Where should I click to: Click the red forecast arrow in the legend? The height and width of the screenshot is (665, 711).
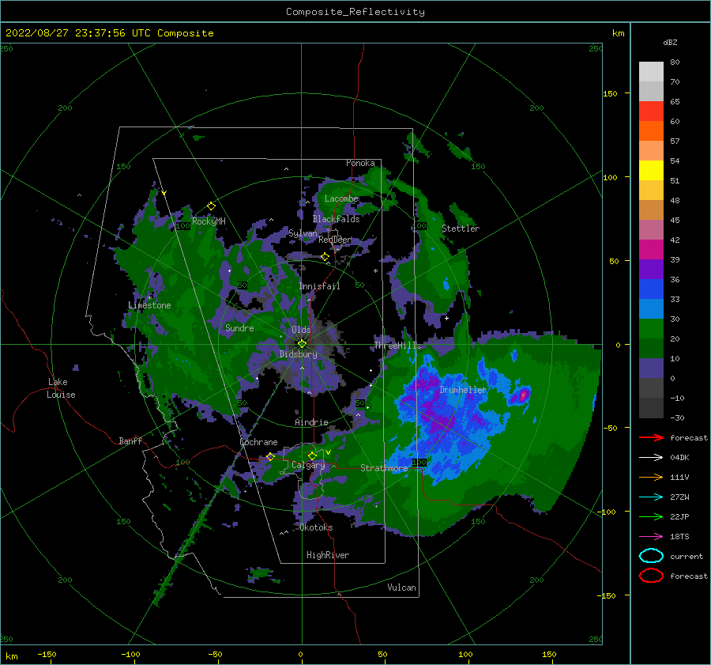click(x=651, y=437)
